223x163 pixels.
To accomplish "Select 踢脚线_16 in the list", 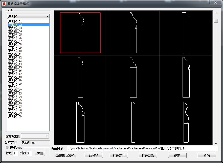I will point(28,71).
